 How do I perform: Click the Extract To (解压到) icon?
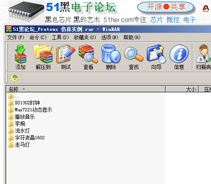(43, 54)
